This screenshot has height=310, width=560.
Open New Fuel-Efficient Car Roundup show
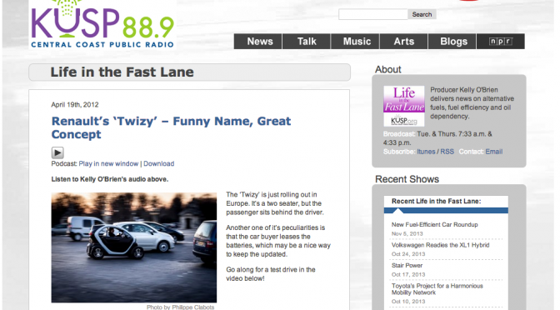tap(435, 225)
